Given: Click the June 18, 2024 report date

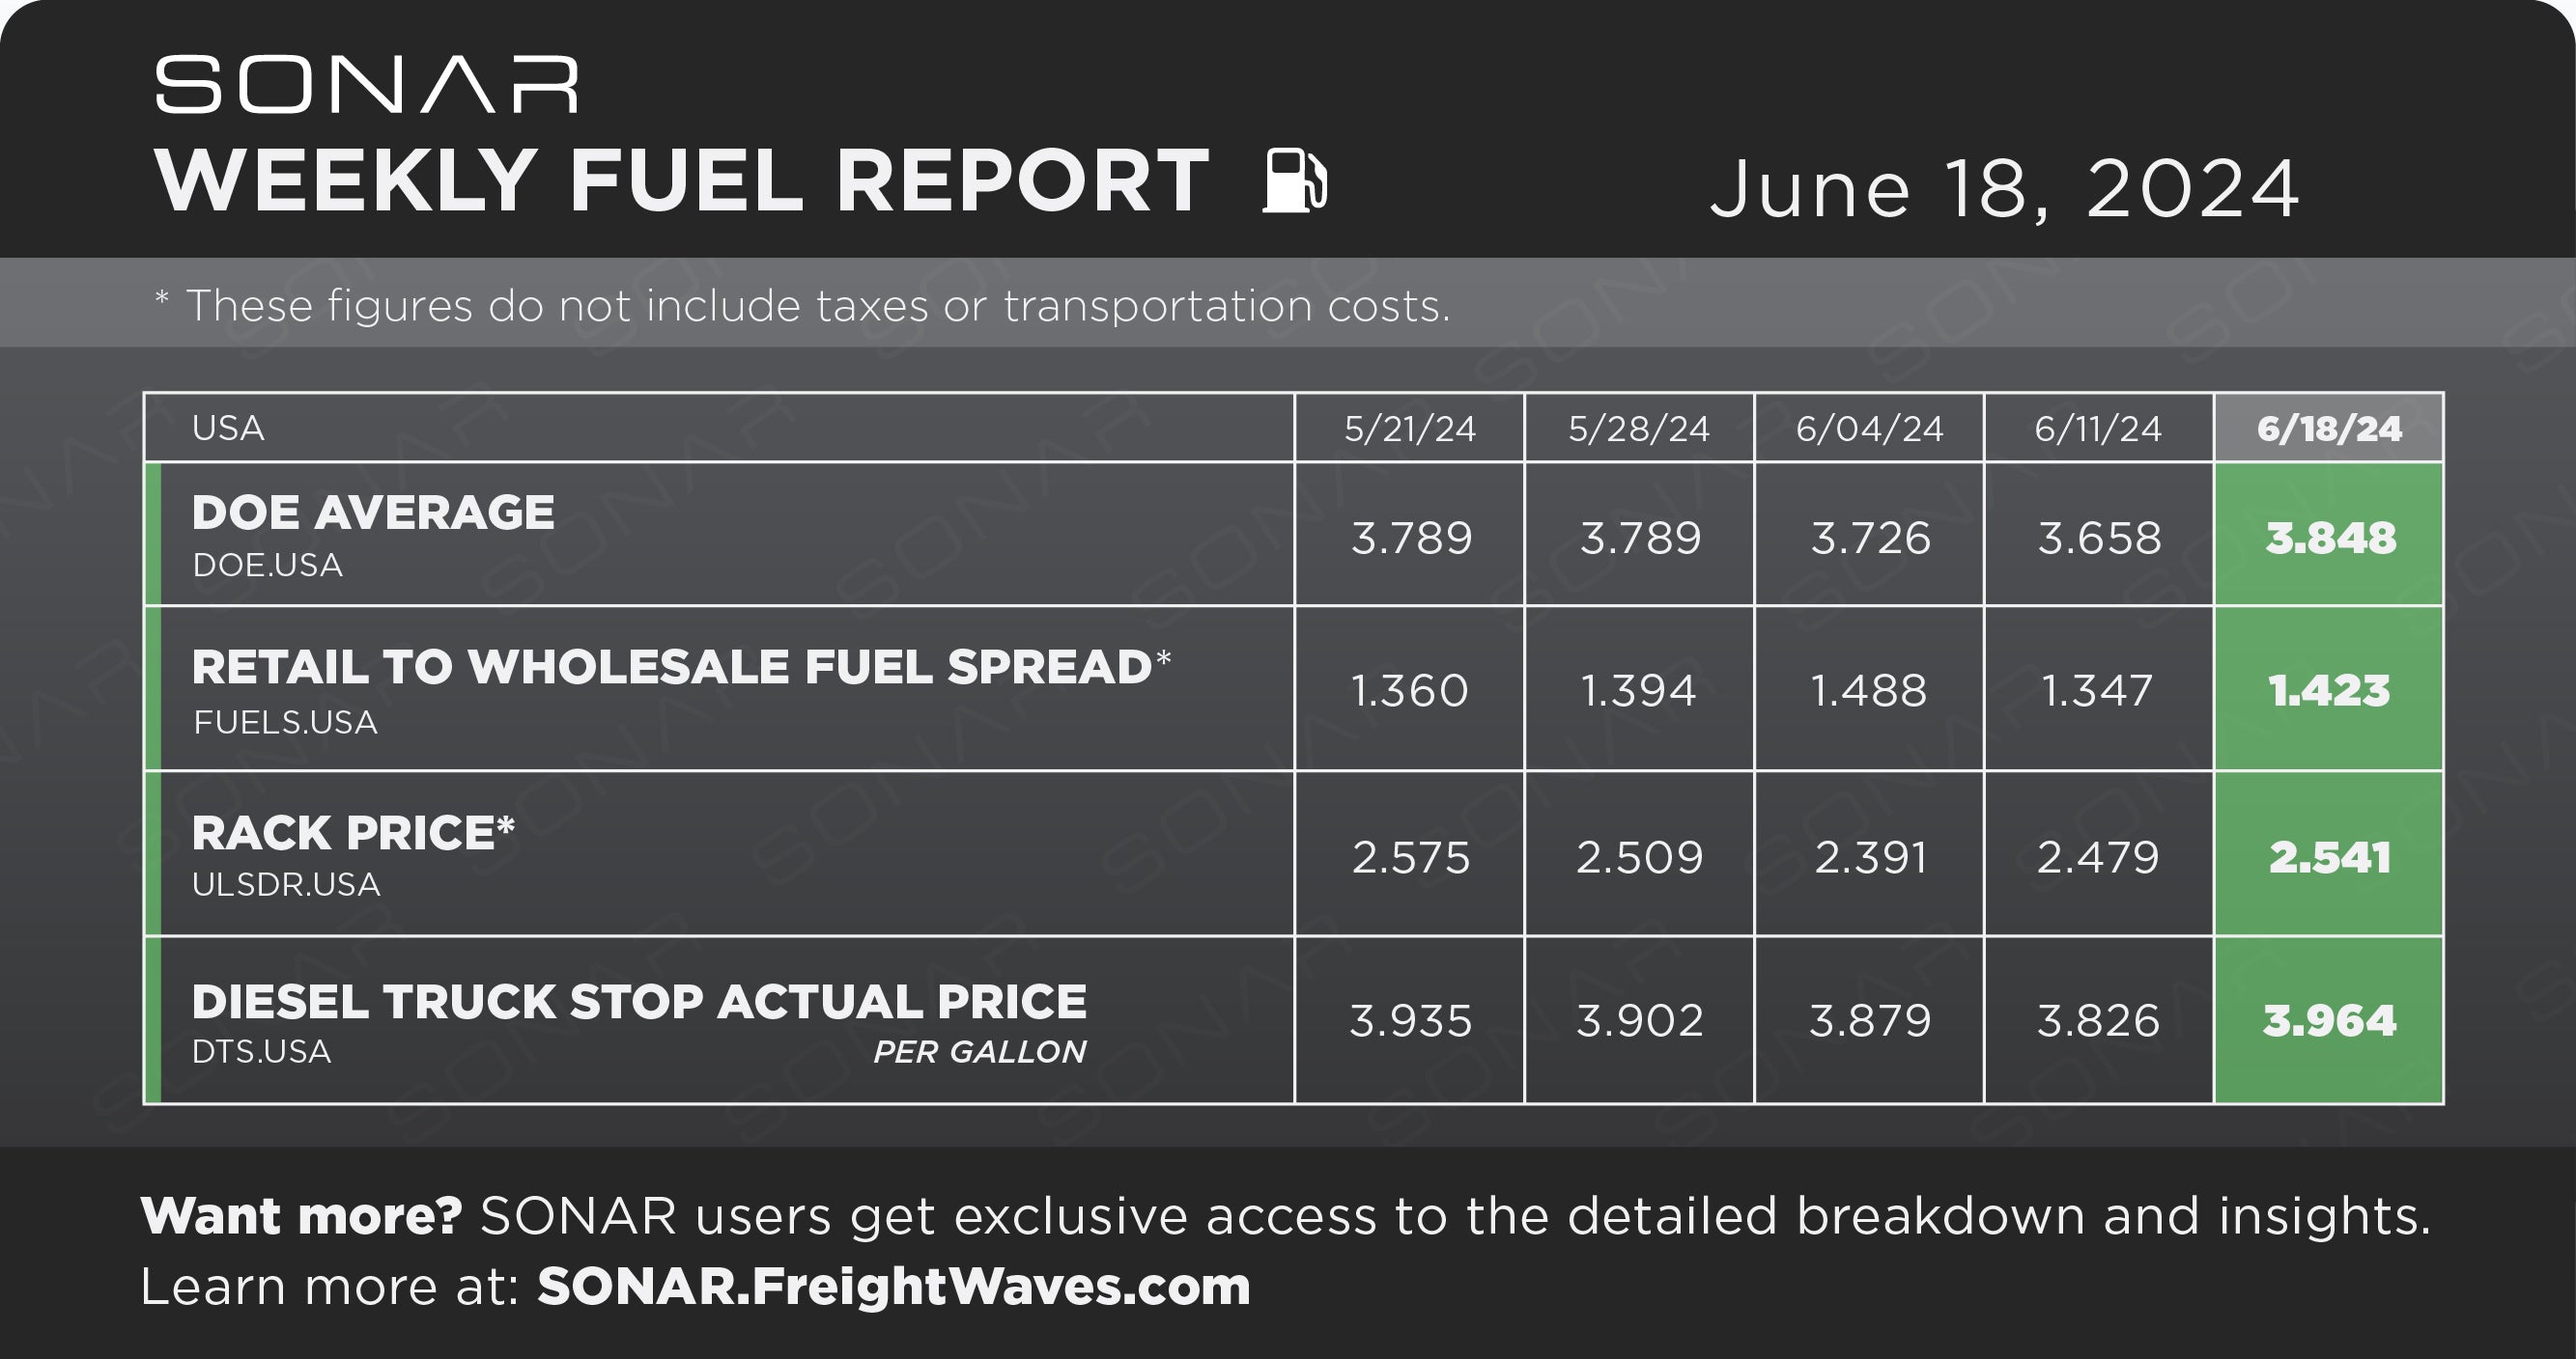Looking at the screenshot, I should (2005, 188).
